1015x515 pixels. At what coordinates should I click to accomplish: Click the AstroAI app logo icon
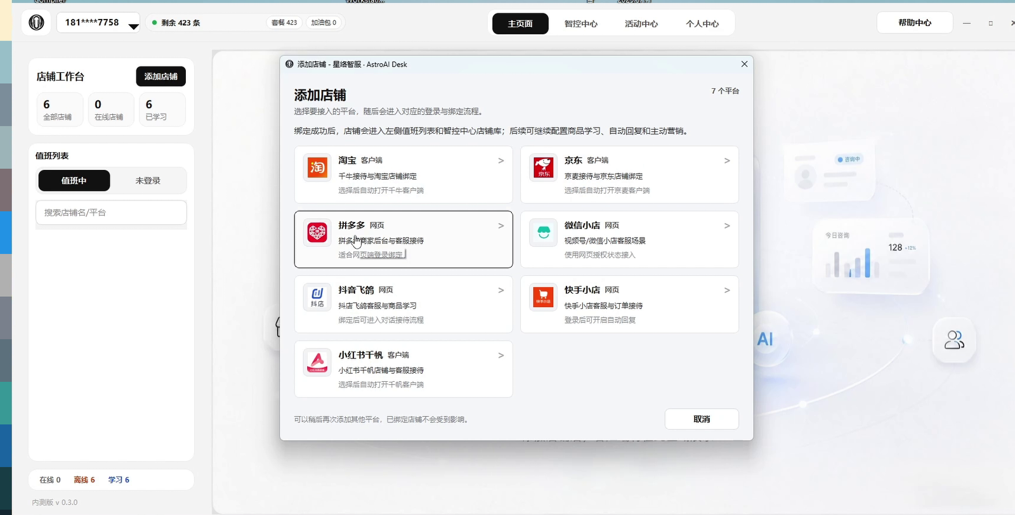tap(36, 23)
